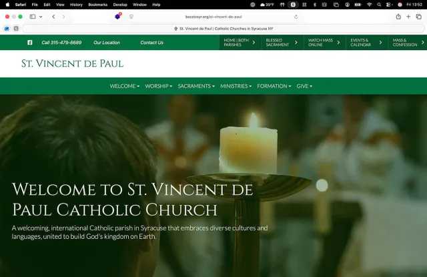Go back to the previous page
The image size is (427, 277).
pos(53,17)
